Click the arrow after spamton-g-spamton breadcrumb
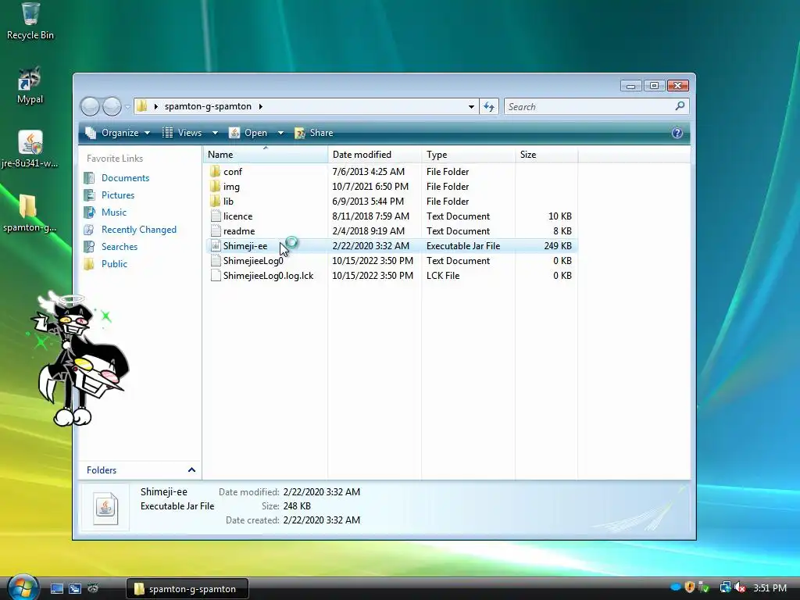 pos(260,106)
